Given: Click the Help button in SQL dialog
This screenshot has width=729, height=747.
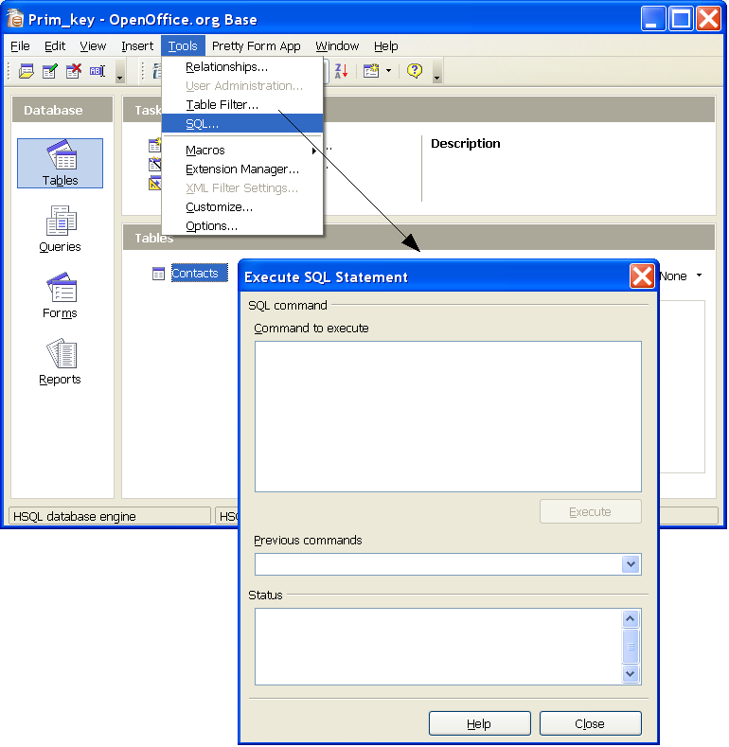Looking at the screenshot, I should click(479, 723).
